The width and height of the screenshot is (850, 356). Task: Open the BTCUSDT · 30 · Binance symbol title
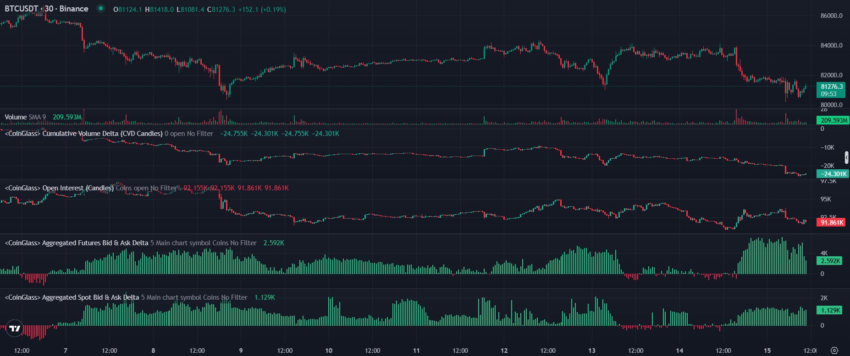pyautogui.click(x=46, y=9)
